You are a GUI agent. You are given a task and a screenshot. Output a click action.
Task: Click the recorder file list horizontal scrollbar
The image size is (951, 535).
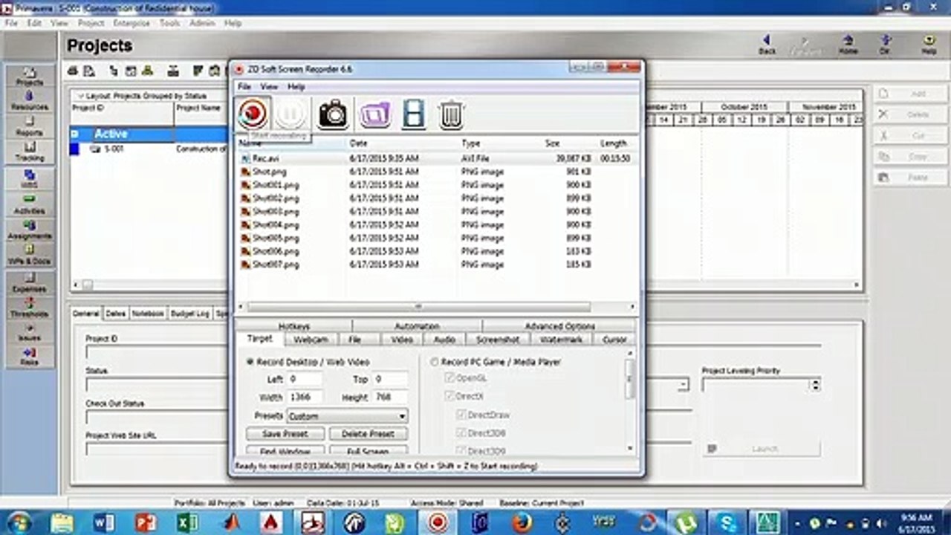click(x=418, y=306)
